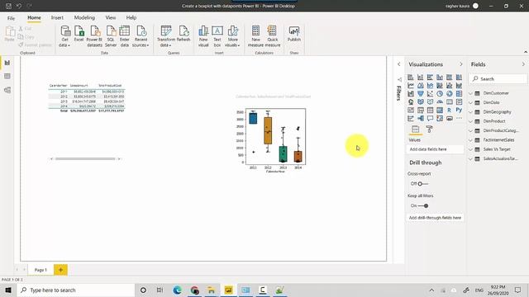Expand the DimDate table

470,102
